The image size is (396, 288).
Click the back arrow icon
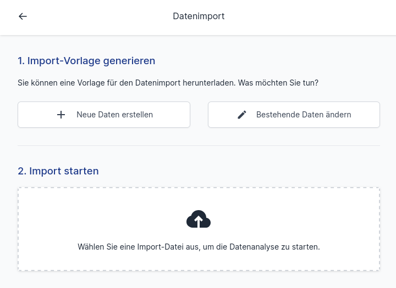pos(23,16)
